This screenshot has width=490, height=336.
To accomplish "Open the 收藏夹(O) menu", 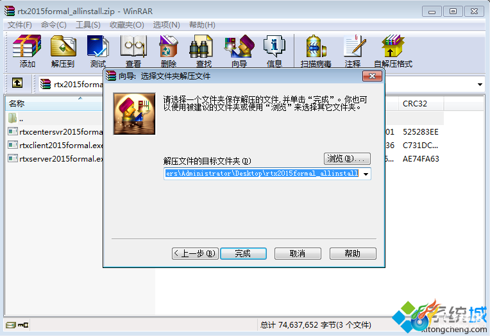I will click(126, 25).
